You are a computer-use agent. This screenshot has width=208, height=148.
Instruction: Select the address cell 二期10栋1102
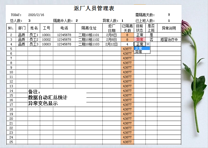click(89, 40)
